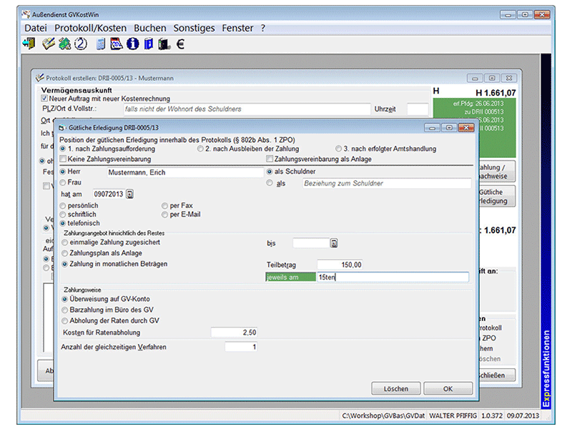572x429 pixels.
Task: Click the Kosten für Ratenabholung field
Action: pyautogui.click(x=234, y=332)
